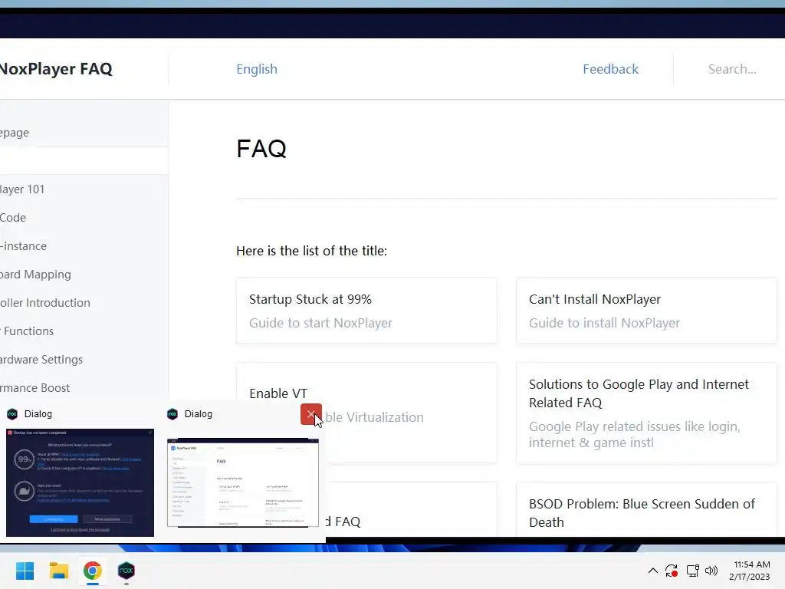Click the 'FAQ' page heading
This screenshot has height=589, width=785.
[x=261, y=149]
